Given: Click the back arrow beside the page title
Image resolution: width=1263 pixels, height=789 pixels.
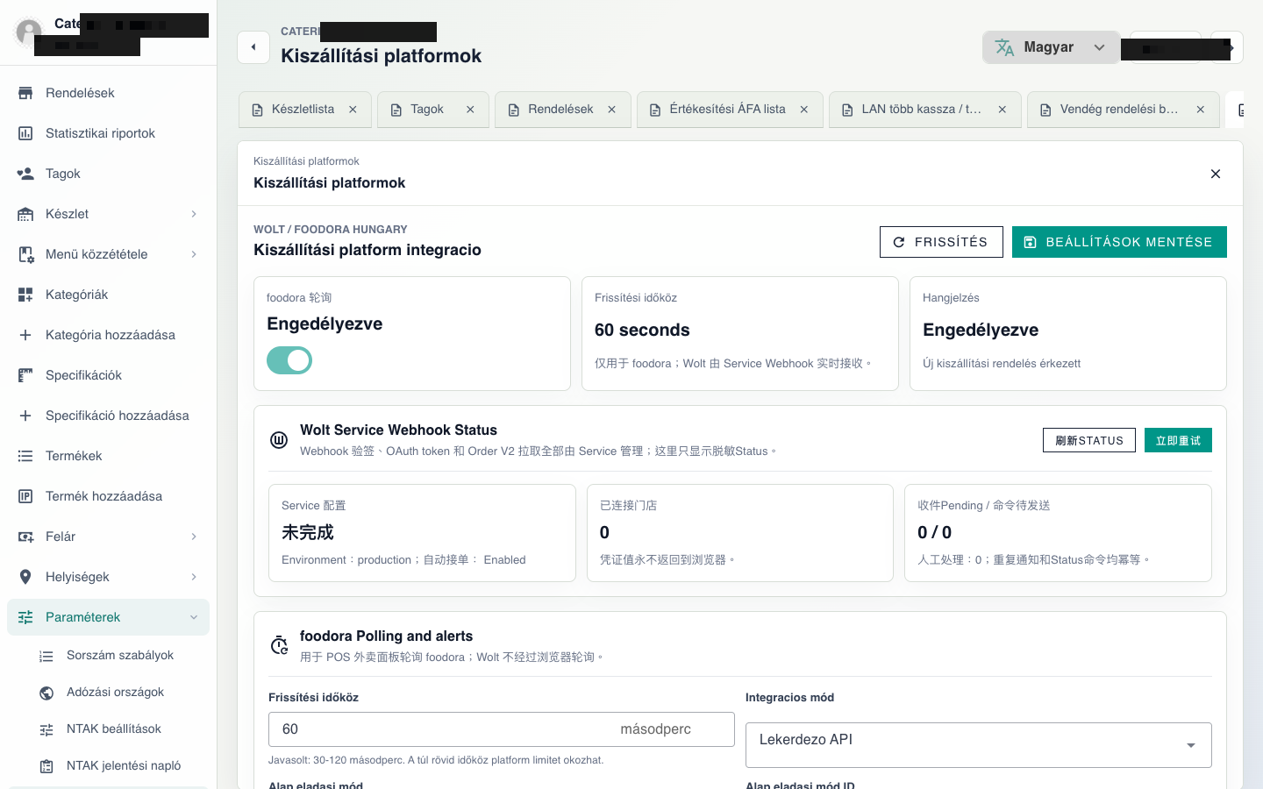Looking at the screenshot, I should (x=253, y=47).
